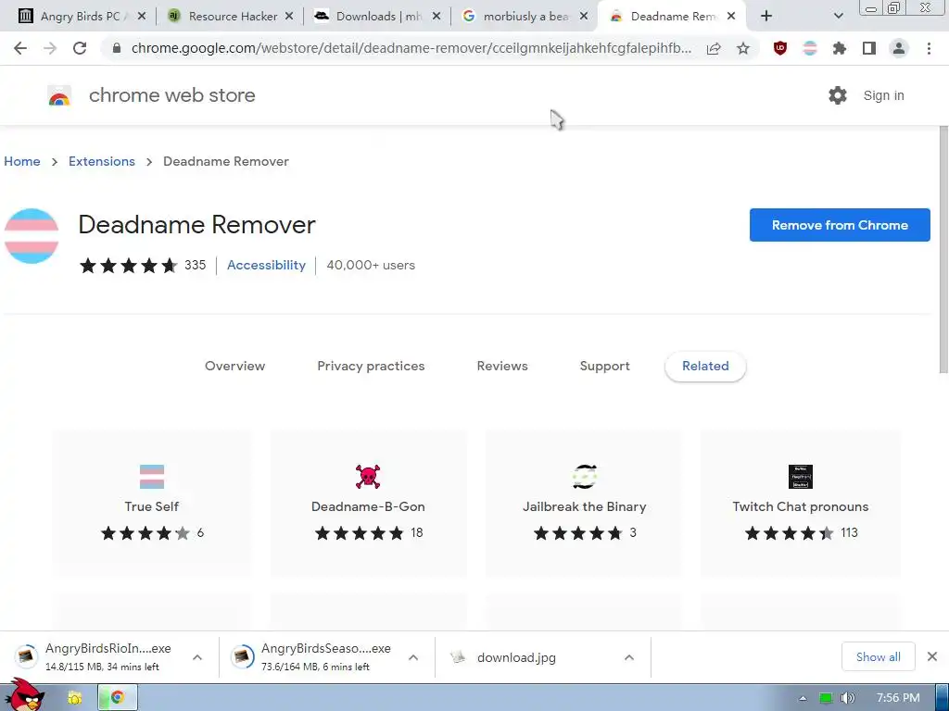
Task: Click the download.jpg file icon
Action: point(458,657)
